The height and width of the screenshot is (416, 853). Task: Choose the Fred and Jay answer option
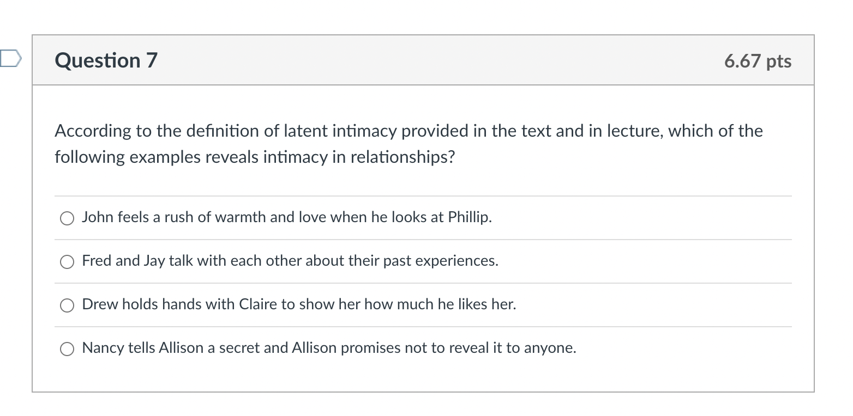(x=67, y=261)
